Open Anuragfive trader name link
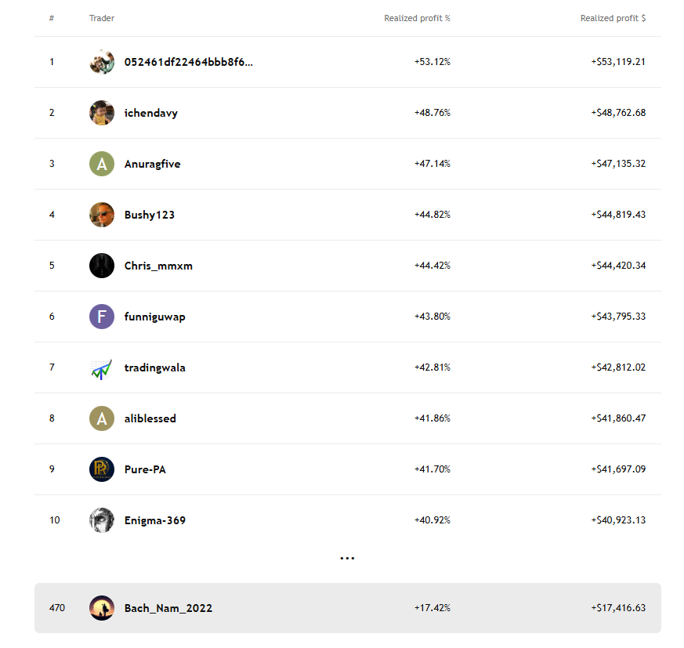This screenshot has width=684, height=648. click(153, 164)
